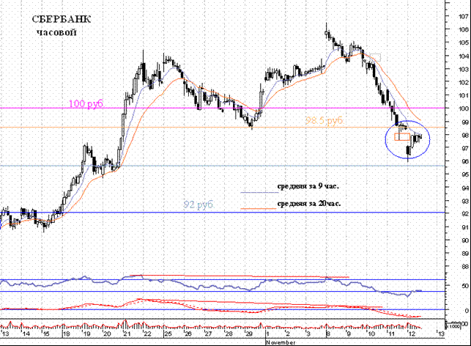
Task: Click the '19 date label on time axis
Action: click(86, 334)
